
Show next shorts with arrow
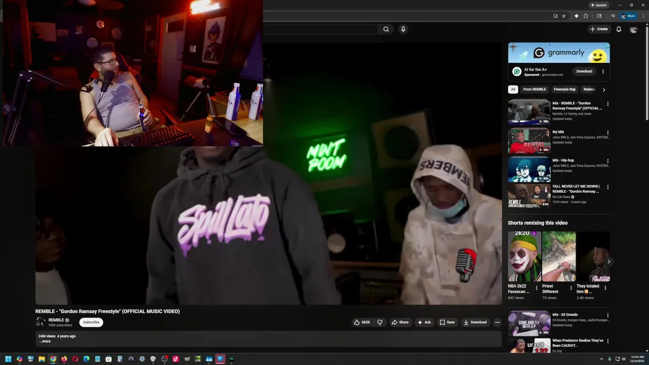click(608, 262)
